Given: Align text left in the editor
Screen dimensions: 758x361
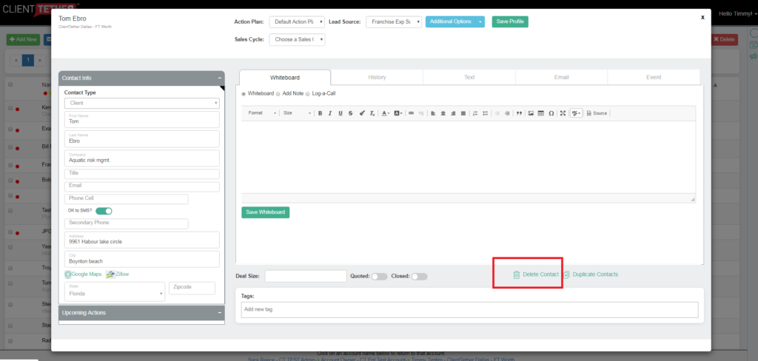Looking at the screenshot, I should (432, 113).
